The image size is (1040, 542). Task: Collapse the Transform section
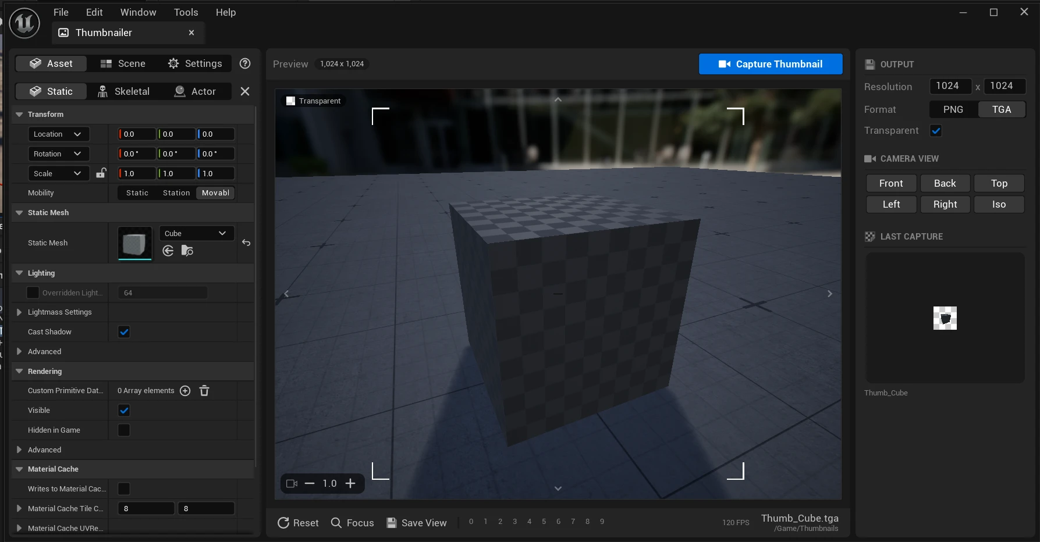tap(19, 115)
